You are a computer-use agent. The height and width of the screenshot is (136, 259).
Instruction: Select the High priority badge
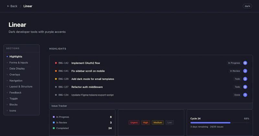(x=145, y=122)
